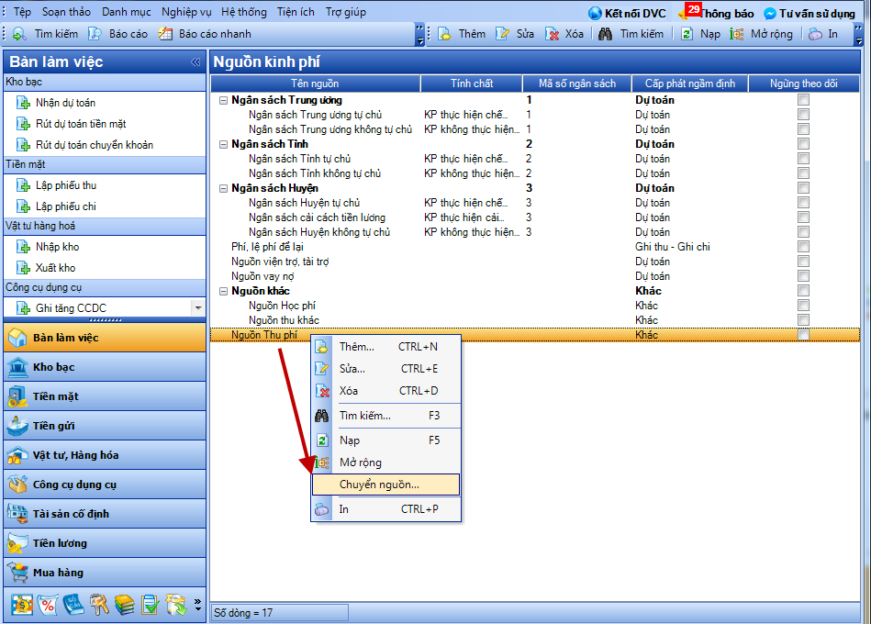Collapse the Ngân sách Tỉnh tree node
Screen dimensions: 871x624
(223, 144)
